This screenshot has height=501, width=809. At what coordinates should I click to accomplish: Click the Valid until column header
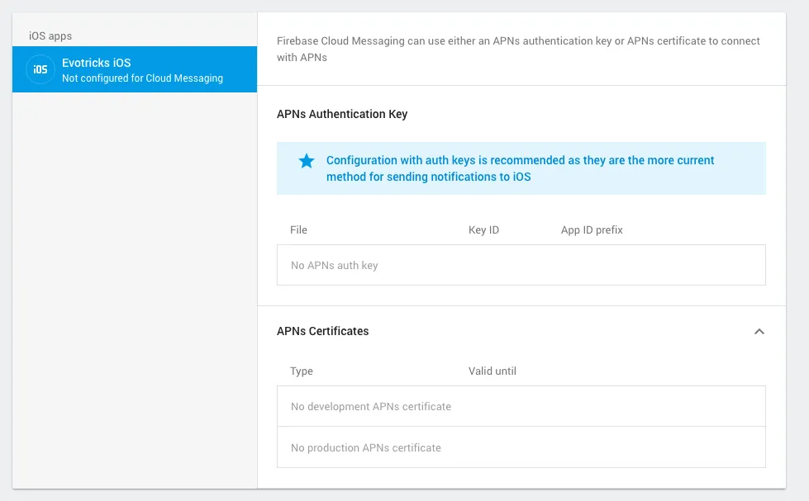[x=492, y=371]
